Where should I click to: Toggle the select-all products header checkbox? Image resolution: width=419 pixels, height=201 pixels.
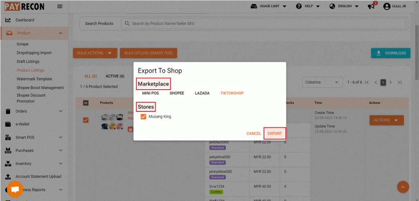pos(86,103)
